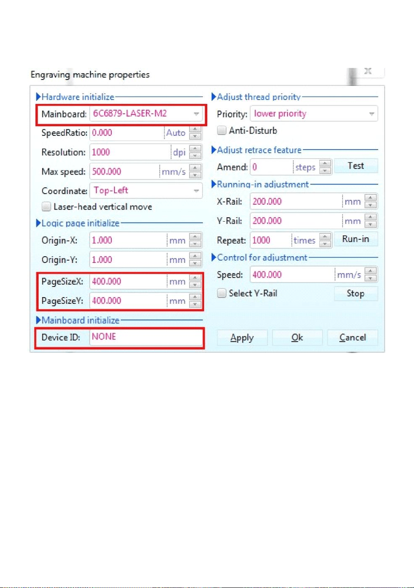Collapse the Adjust retrace feature arrow
This screenshot has height=588, width=414.
click(x=214, y=150)
